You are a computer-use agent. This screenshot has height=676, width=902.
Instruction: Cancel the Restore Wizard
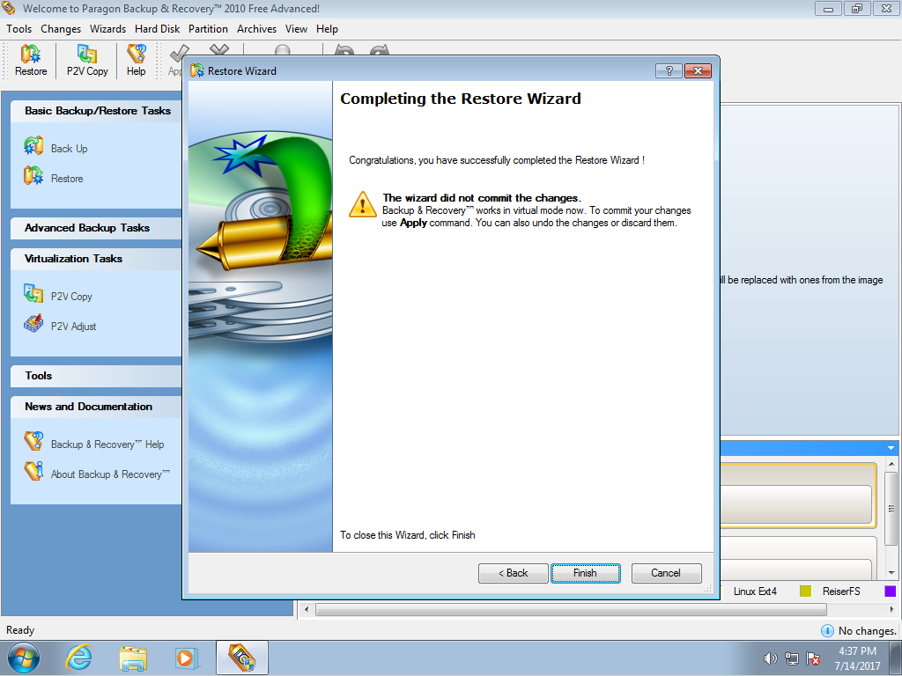click(666, 573)
